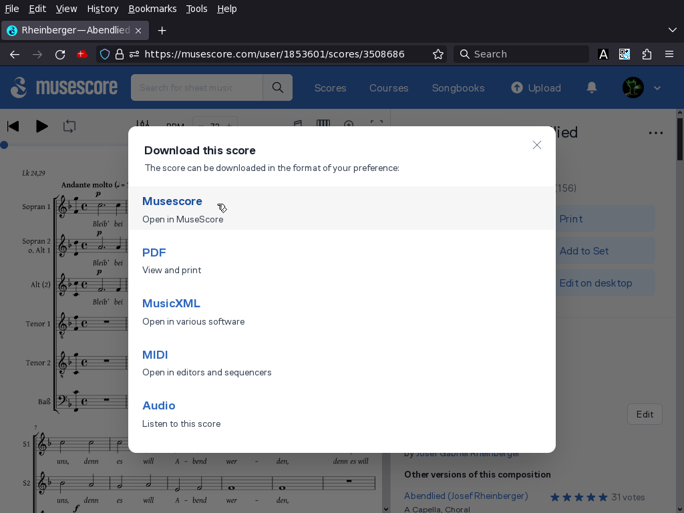Pick the MIDI download option

[341, 363]
